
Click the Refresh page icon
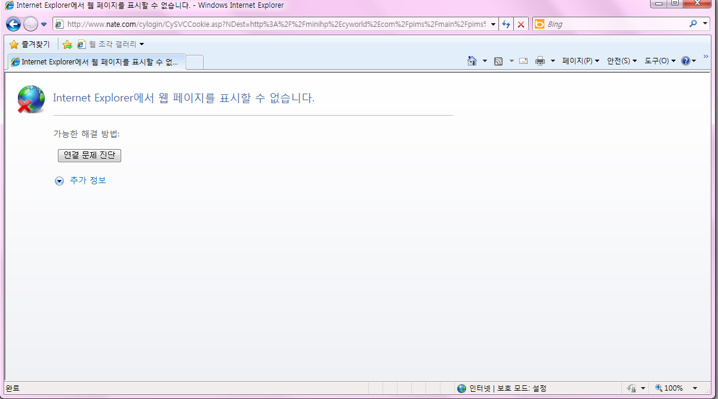tap(507, 24)
